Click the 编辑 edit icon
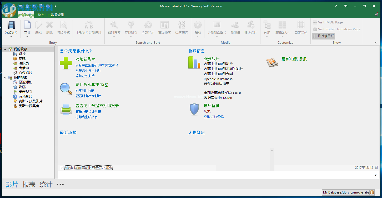The width and height of the screenshot is (382, 198). point(38,25)
